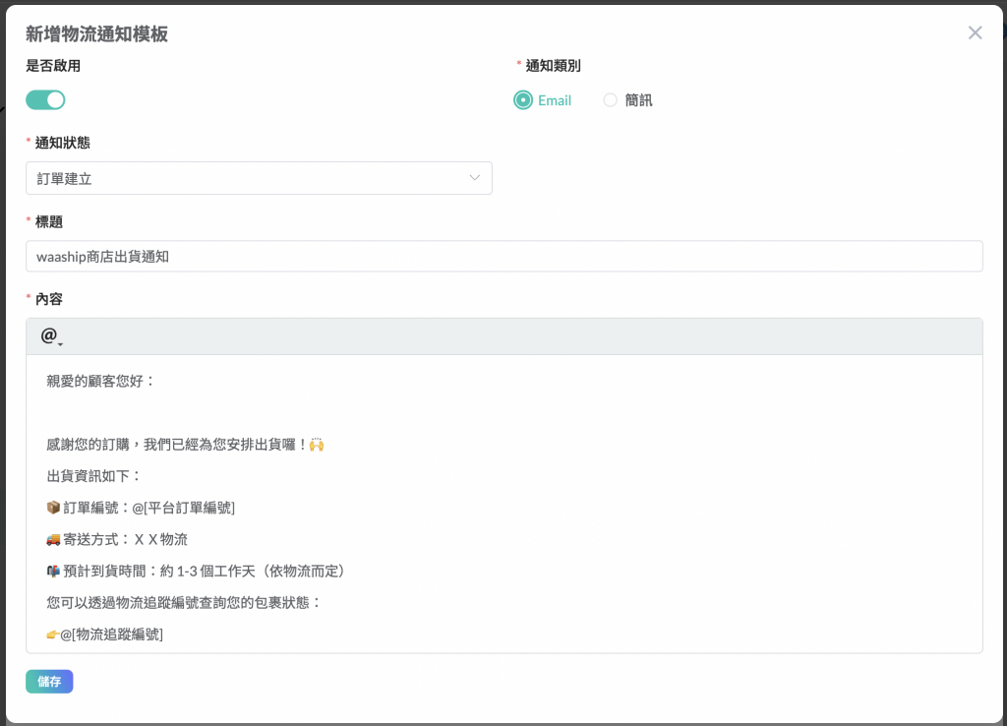Viewport: 1007px width, 726px height.
Task: Click the mailbox emoji before 預計到貨時間
Action: tap(54, 571)
